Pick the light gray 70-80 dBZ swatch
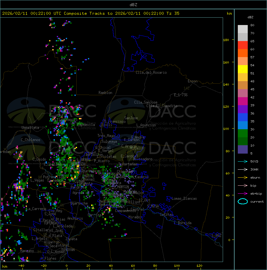This screenshot has width=267, height=270. click(243, 29)
